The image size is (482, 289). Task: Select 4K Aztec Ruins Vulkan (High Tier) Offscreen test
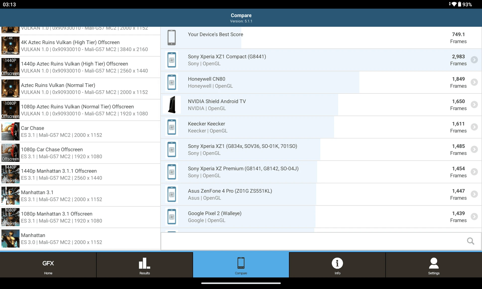[x=80, y=46]
